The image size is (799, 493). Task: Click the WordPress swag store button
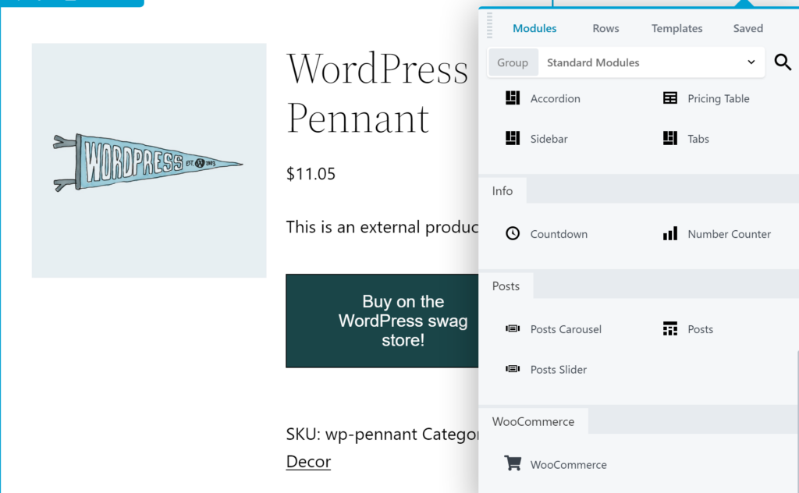[x=403, y=321]
